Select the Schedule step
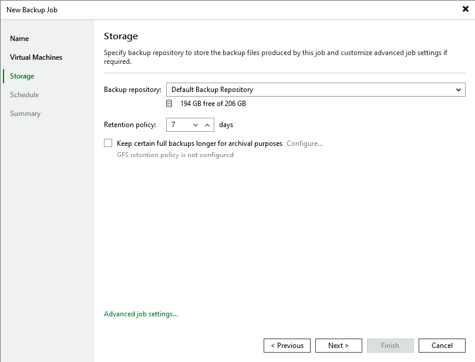 click(x=24, y=95)
